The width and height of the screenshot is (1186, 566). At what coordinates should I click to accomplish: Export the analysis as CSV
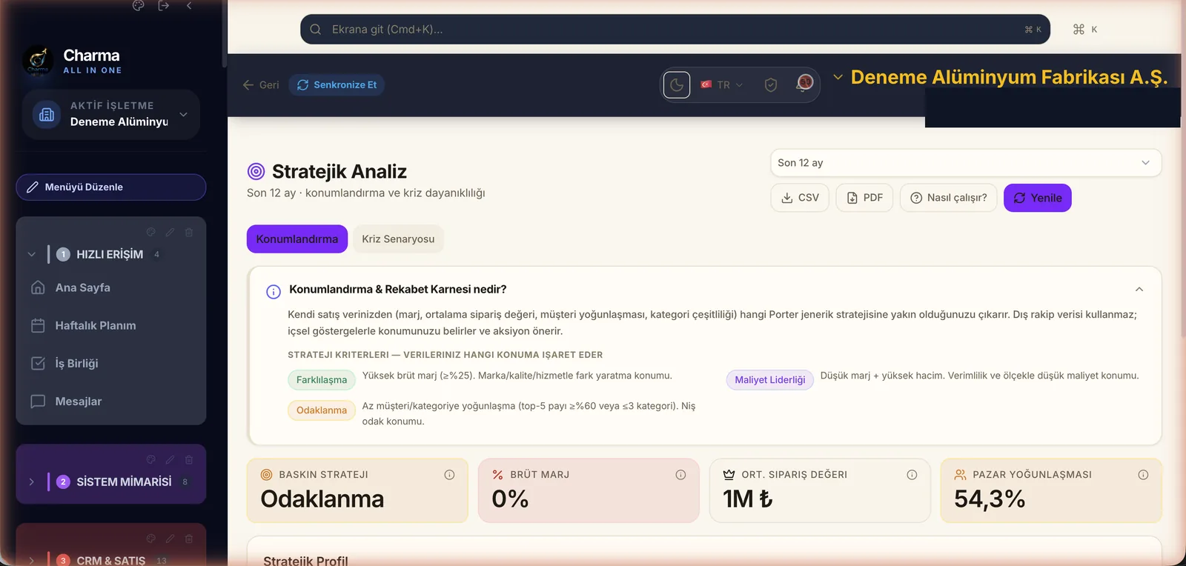click(x=800, y=198)
